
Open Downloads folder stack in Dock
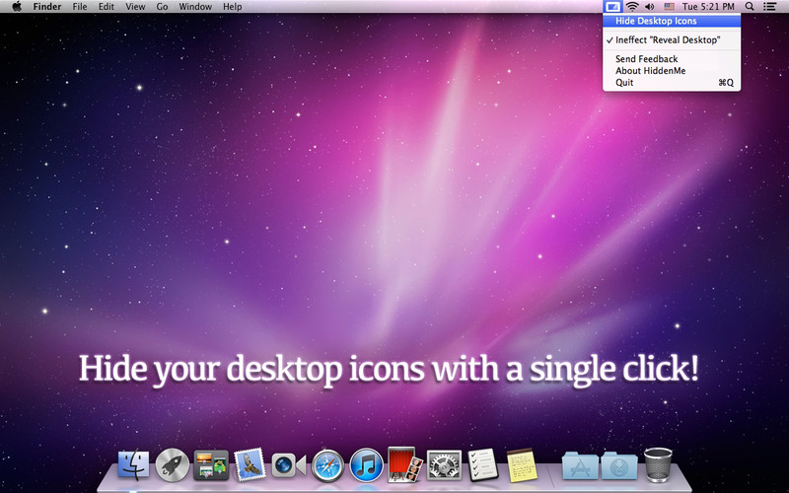tap(619, 465)
